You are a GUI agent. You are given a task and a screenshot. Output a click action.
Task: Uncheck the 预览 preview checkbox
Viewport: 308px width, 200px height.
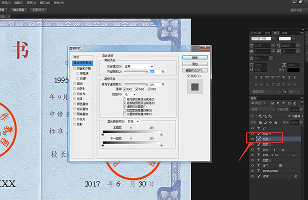189,76
